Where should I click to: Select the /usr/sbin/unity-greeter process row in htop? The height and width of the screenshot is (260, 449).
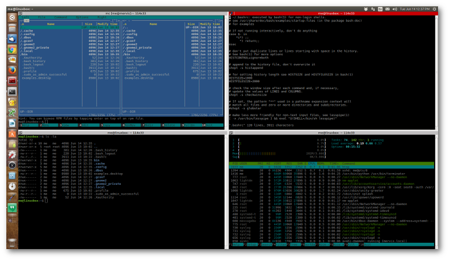tap(332, 190)
